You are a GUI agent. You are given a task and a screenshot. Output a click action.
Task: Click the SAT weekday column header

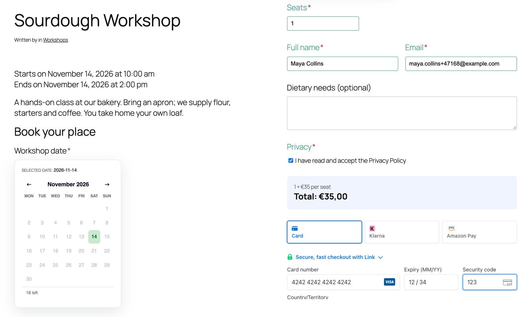click(x=94, y=196)
